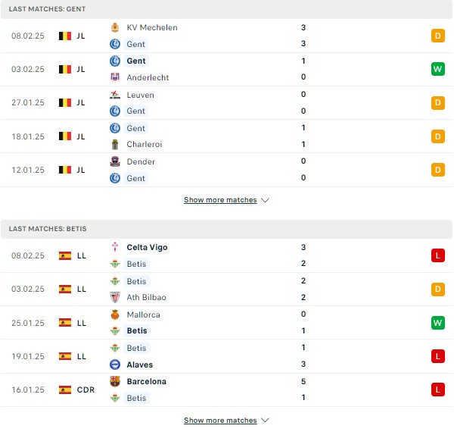Select the Last Matches: Gent header
The width and height of the screenshot is (454, 435).
pyautogui.click(x=226, y=9)
